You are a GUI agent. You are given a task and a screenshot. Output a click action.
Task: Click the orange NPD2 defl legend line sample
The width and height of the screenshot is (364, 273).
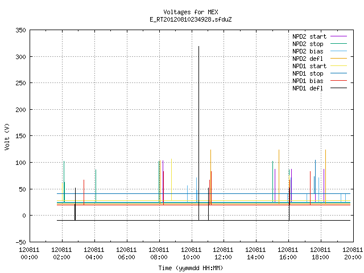[339, 59]
